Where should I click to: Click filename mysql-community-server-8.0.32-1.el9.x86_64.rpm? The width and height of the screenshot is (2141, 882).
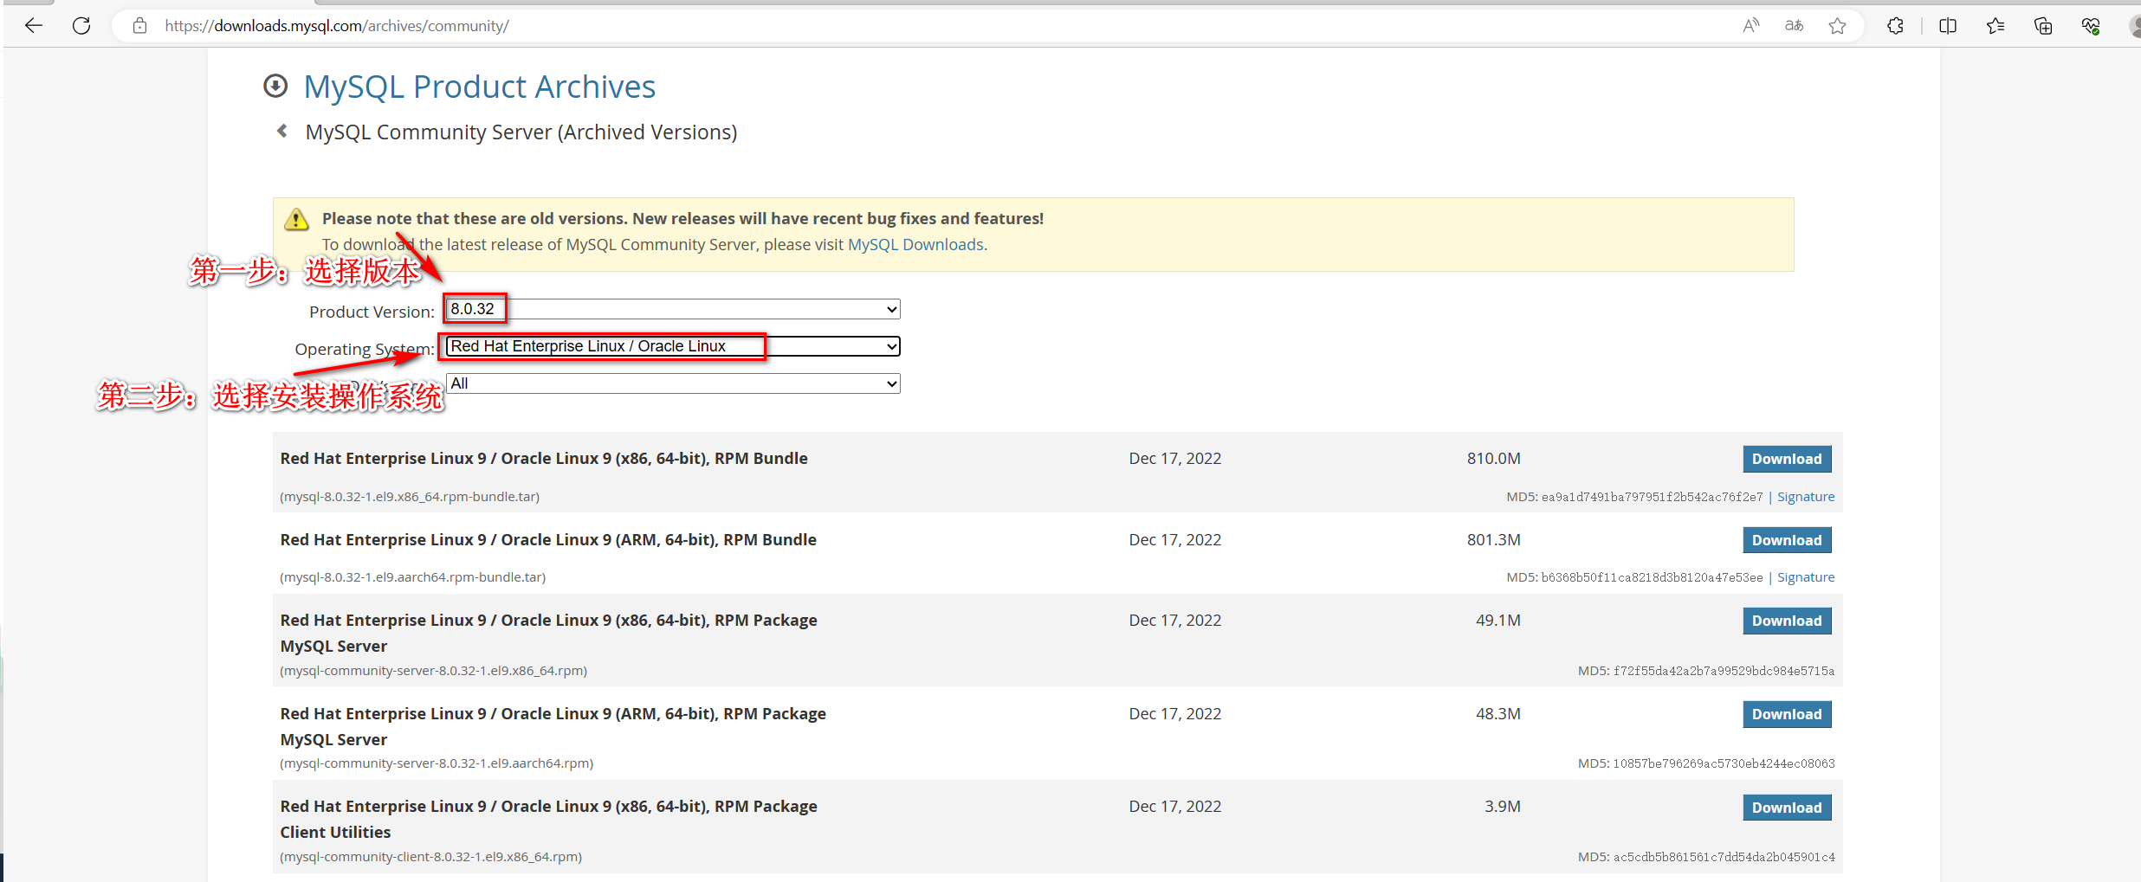point(434,671)
